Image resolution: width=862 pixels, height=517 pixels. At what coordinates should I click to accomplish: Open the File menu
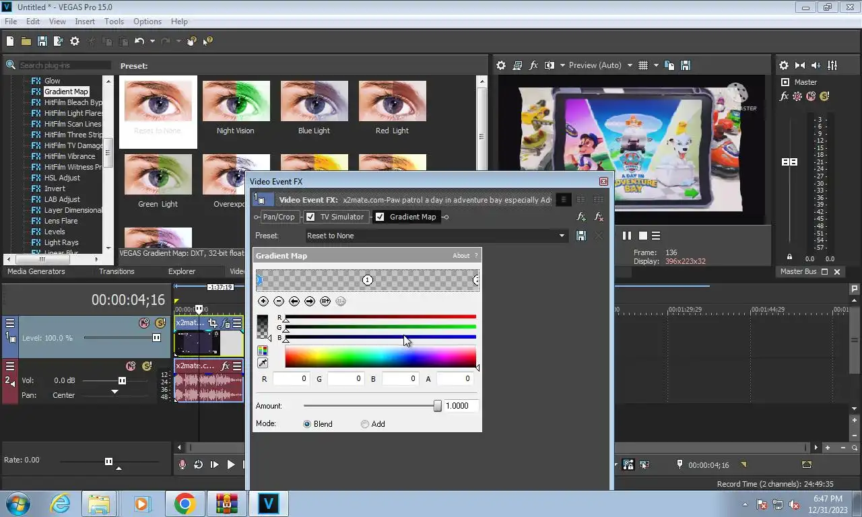tap(11, 22)
